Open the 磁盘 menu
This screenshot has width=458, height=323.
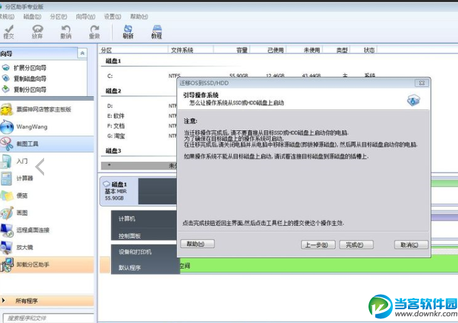click(x=32, y=16)
